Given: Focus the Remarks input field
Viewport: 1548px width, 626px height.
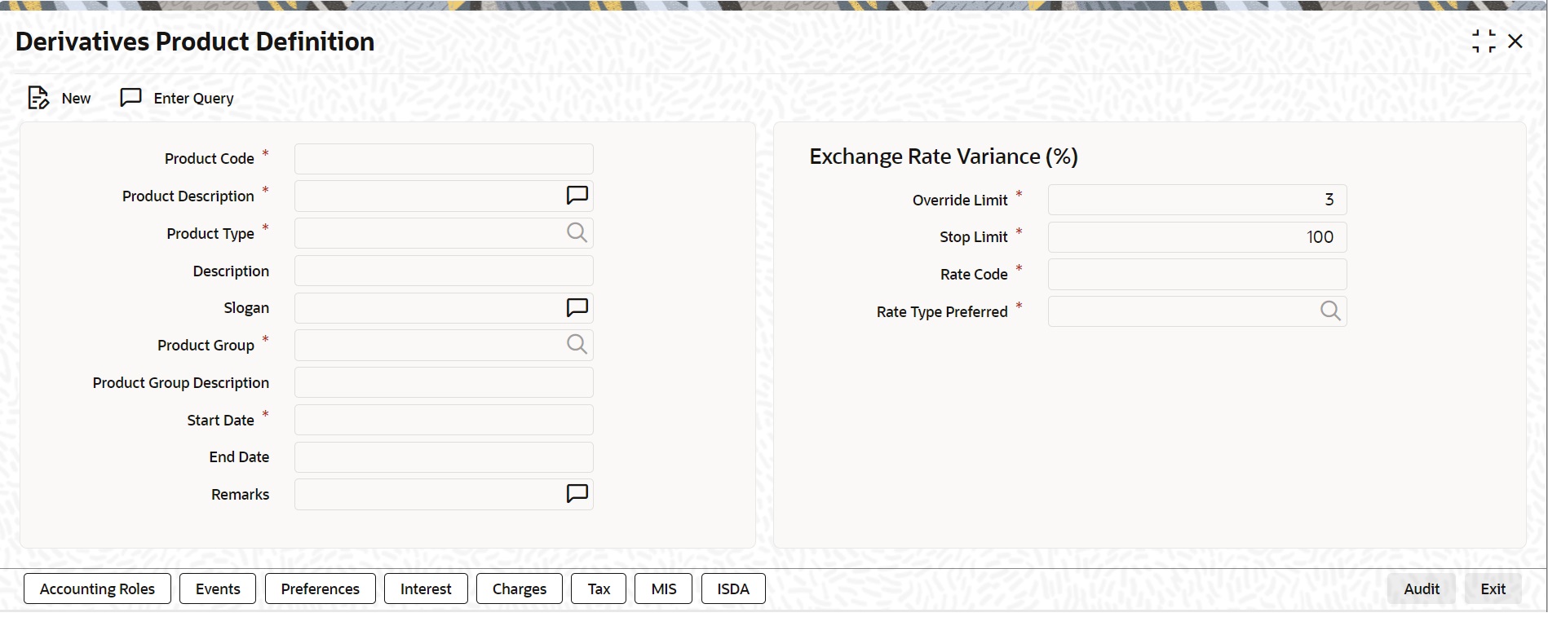Looking at the screenshot, I should tap(444, 494).
